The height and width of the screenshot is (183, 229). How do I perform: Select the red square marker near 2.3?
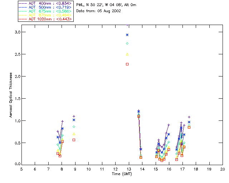(x=127, y=64)
